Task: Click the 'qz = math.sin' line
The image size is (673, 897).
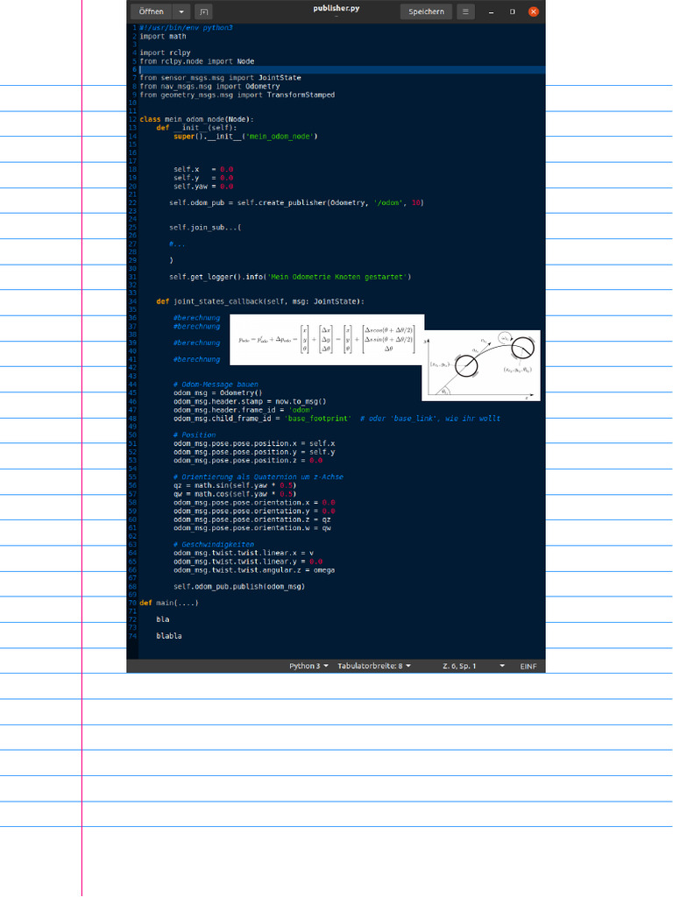Action: coord(235,485)
